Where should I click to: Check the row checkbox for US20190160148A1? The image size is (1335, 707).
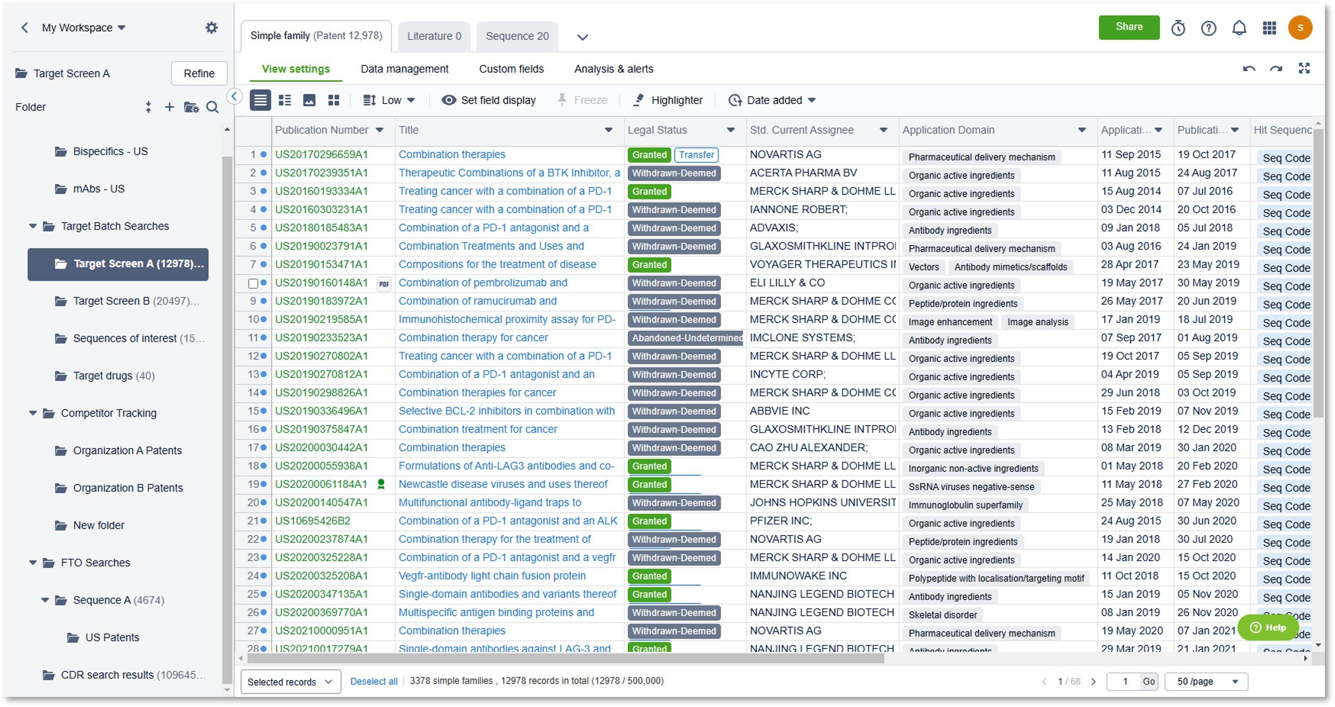(253, 283)
